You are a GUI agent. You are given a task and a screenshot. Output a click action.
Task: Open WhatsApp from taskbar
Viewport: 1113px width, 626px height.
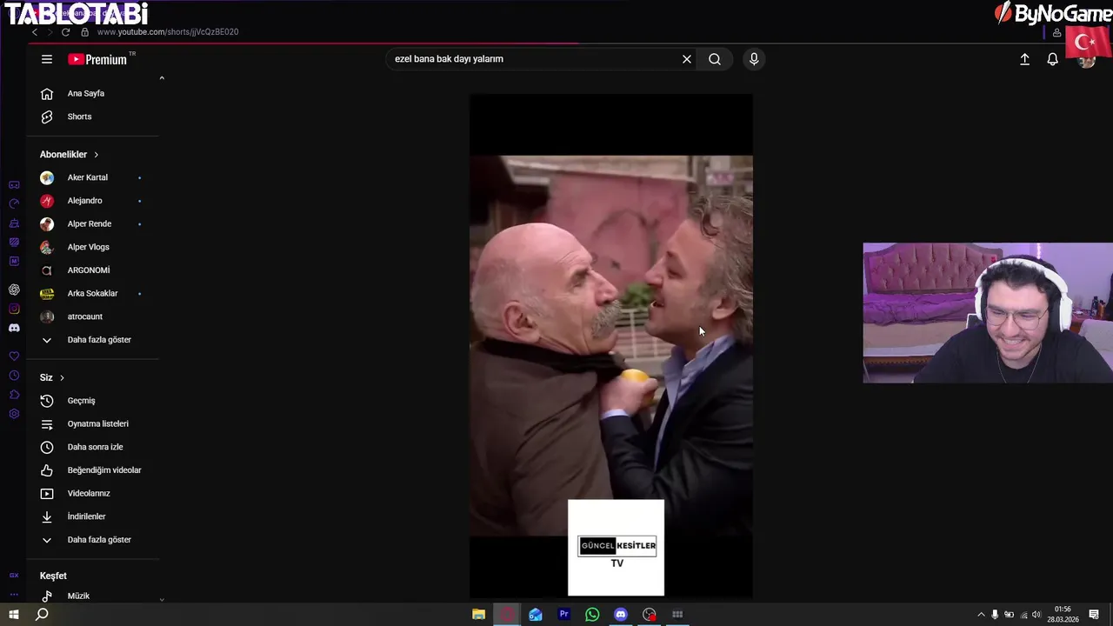[592, 615]
